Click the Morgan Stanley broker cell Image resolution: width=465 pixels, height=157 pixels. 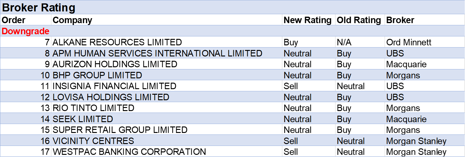[x=416, y=141]
